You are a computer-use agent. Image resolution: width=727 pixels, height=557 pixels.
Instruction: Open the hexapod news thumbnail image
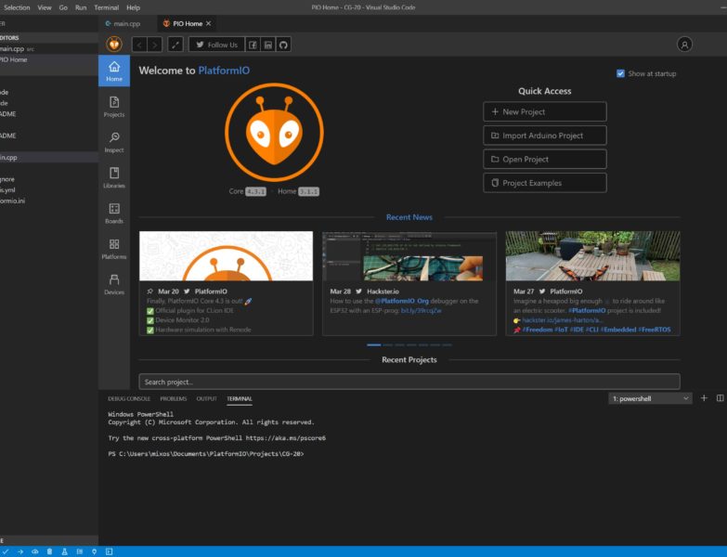592,256
